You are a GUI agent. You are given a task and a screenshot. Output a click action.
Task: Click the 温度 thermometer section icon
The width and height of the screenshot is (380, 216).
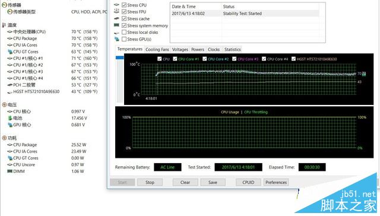(x=4, y=25)
